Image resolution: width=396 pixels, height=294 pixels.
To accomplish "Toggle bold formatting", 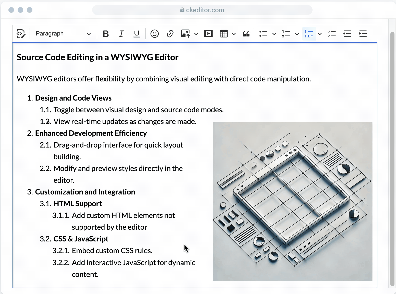I will (x=106, y=34).
